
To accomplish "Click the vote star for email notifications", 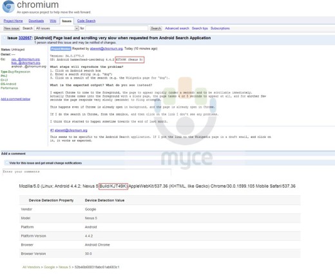I will coord(6,163).
